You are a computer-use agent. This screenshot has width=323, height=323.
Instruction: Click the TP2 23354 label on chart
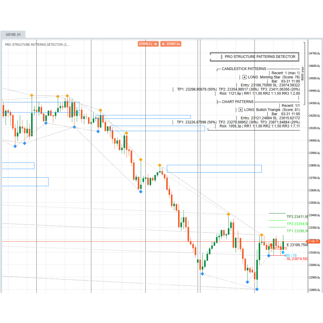pyautogui.click(x=297, y=224)
